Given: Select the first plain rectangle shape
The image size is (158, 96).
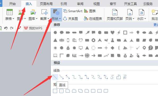Looking at the screenshot, I should [55, 91].
